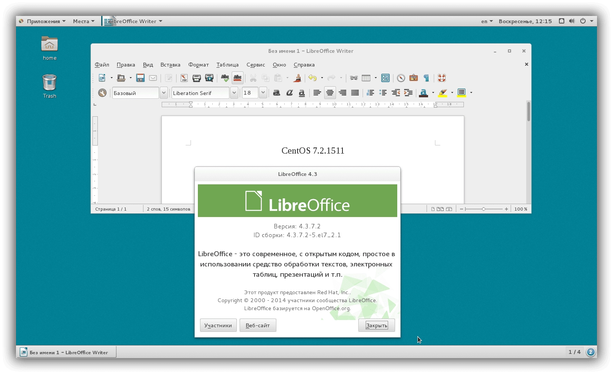Click the Веб-сайт button

(258, 325)
